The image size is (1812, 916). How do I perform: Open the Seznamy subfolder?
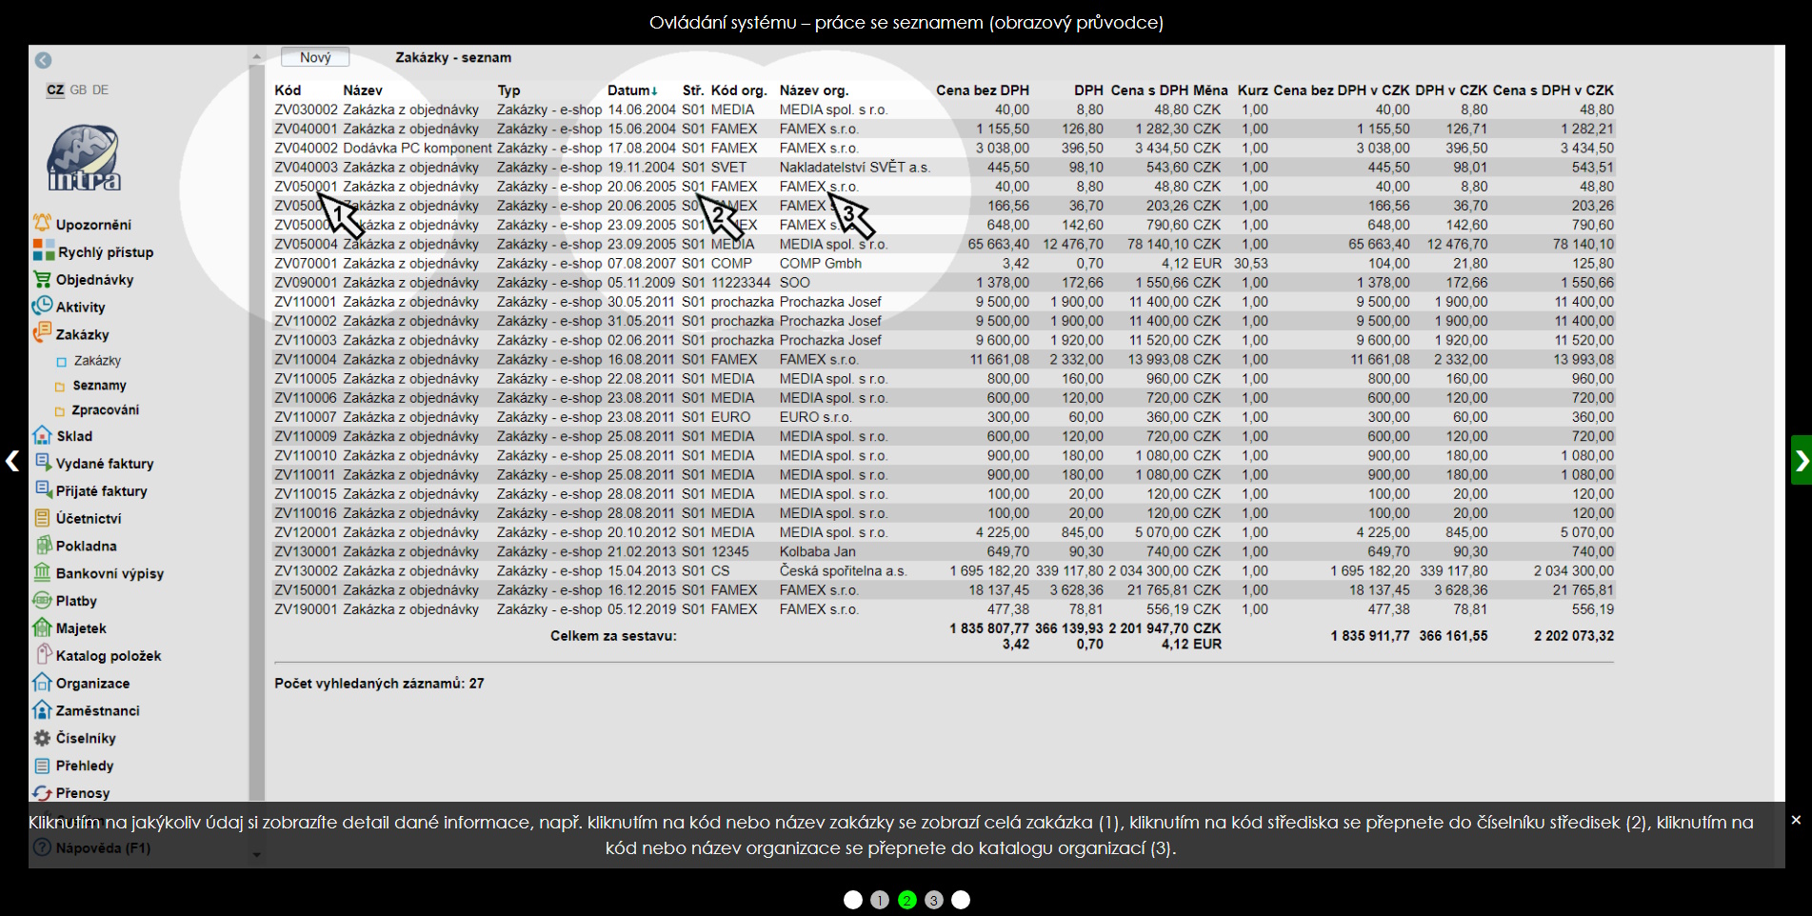coord(99,386)
